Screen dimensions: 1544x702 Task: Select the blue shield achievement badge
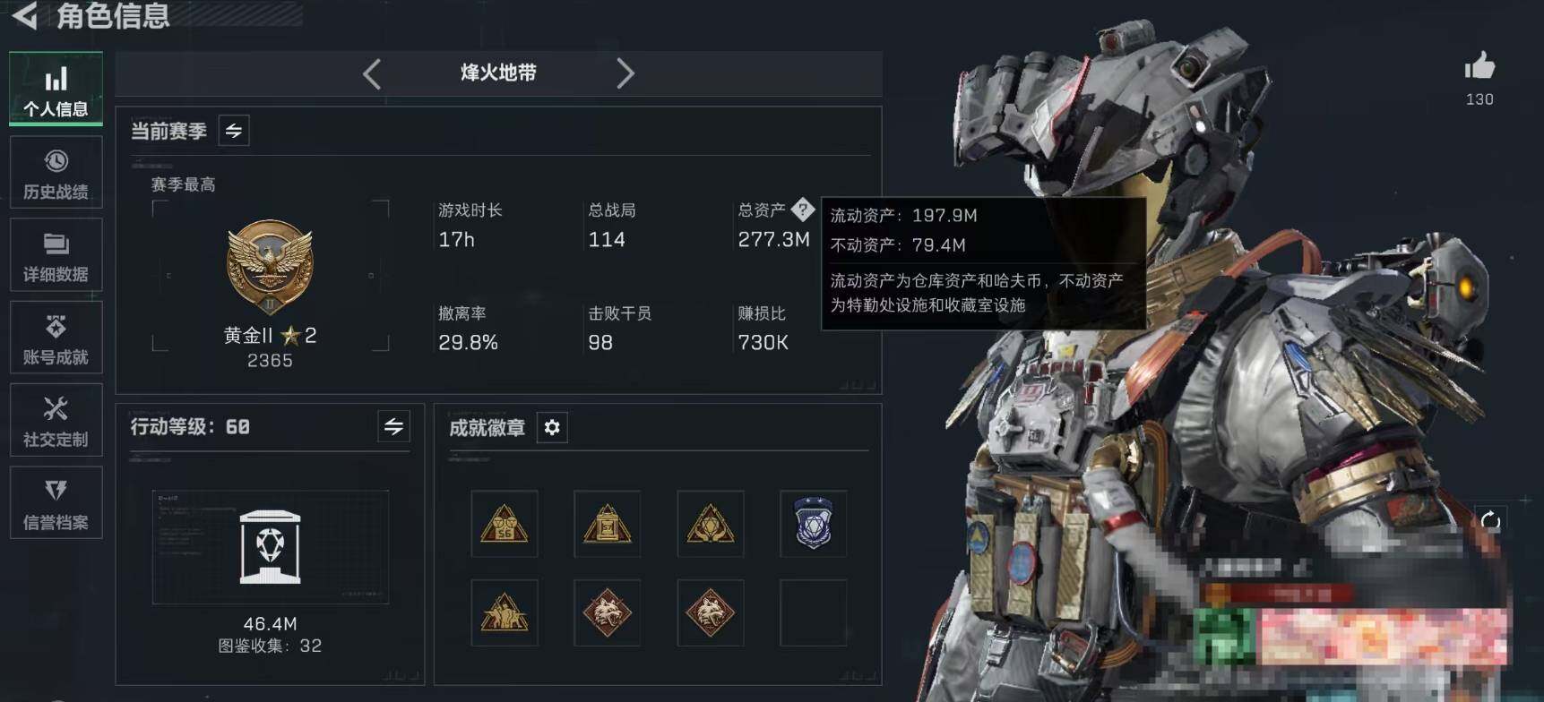(814, 524)
